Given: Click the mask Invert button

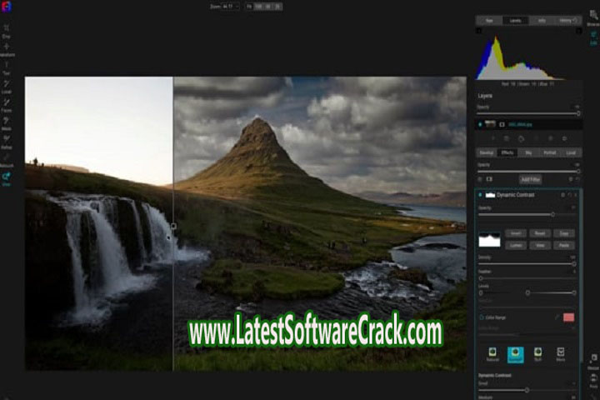Looking at the screenshot, I should [x=516, y=233].
